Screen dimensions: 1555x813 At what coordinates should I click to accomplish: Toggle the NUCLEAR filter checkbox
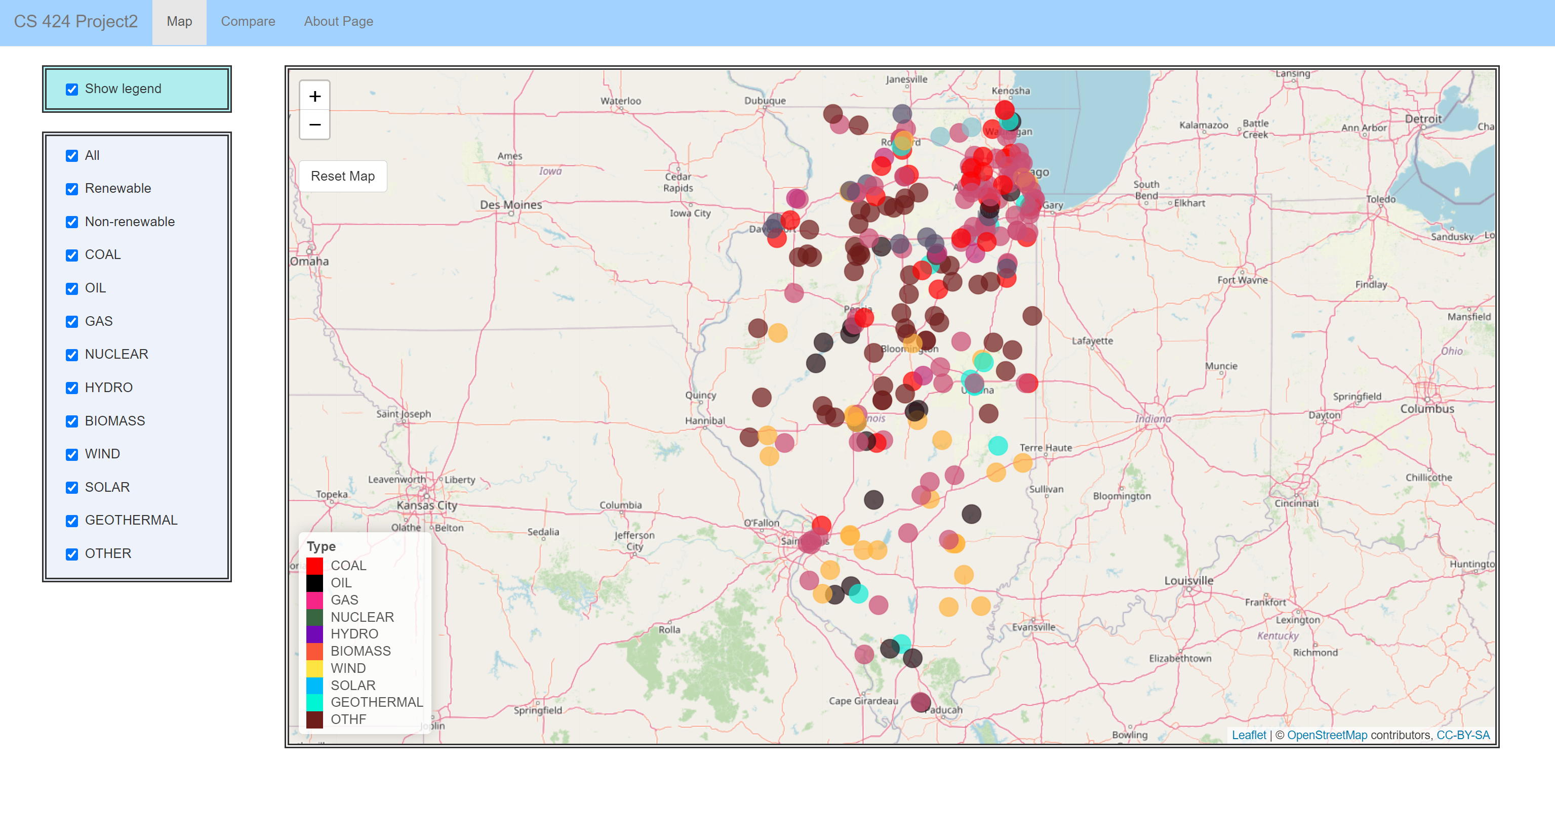72,355
